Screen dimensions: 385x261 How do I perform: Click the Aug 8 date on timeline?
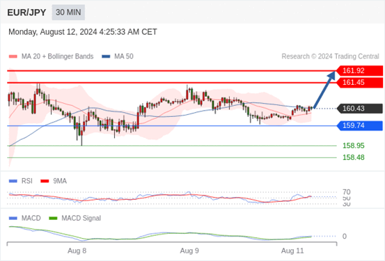[77, 251]
